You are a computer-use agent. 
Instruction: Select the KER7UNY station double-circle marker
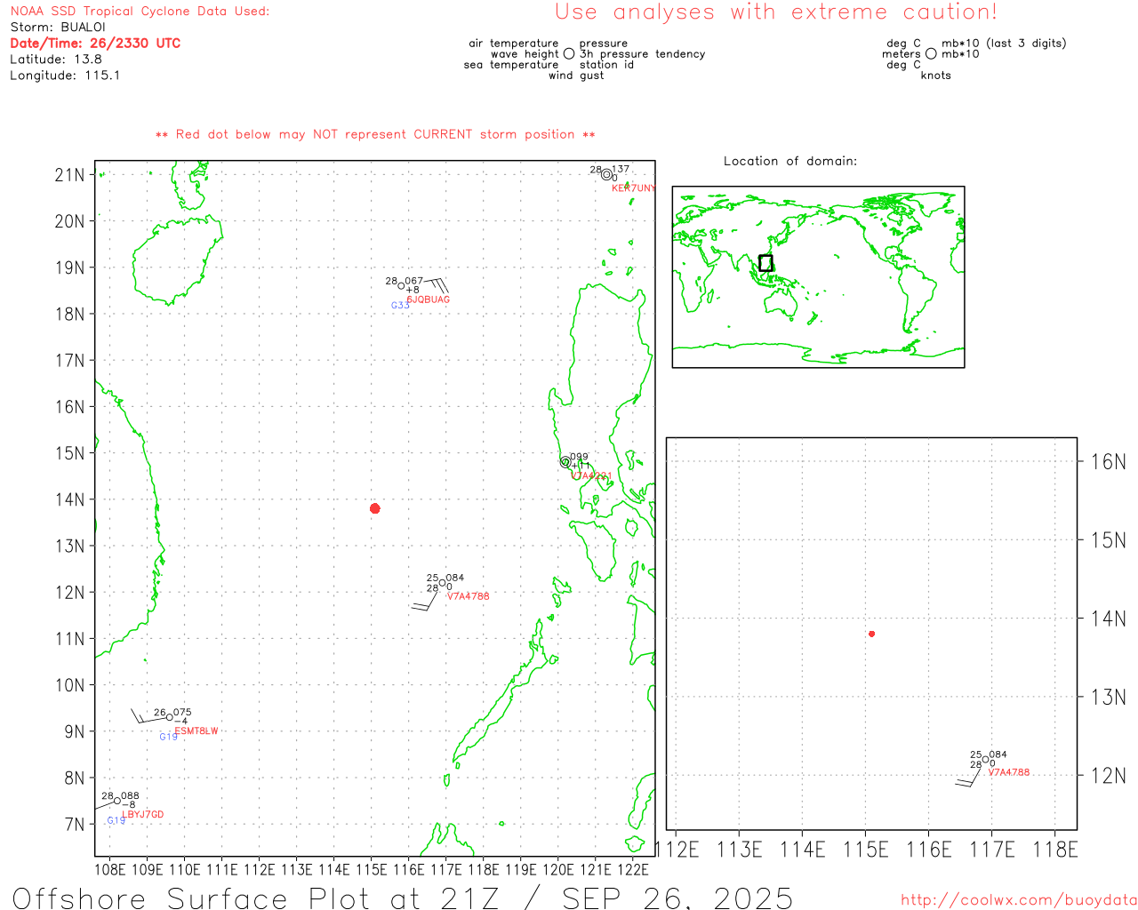point(606,174)
